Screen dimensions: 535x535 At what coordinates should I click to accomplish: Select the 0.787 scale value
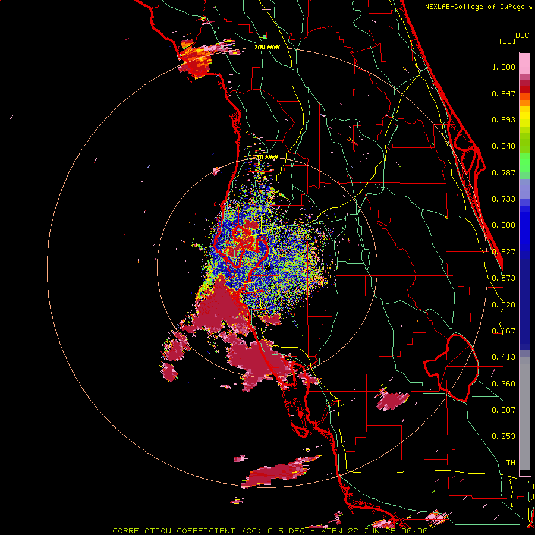click(x=503, y=172)
